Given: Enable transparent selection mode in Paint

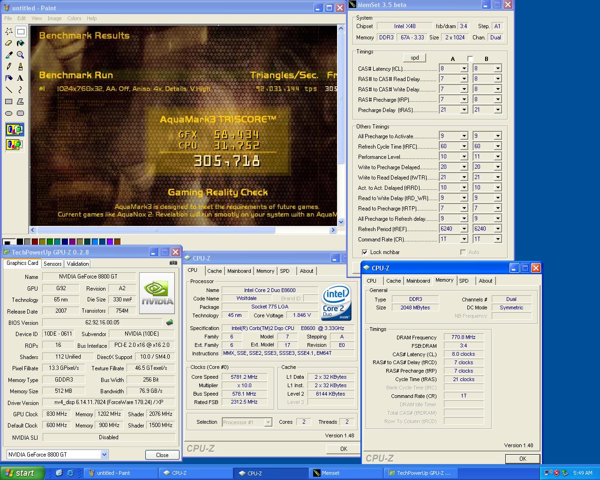Looking at the screenshot, I should (15, 144).
